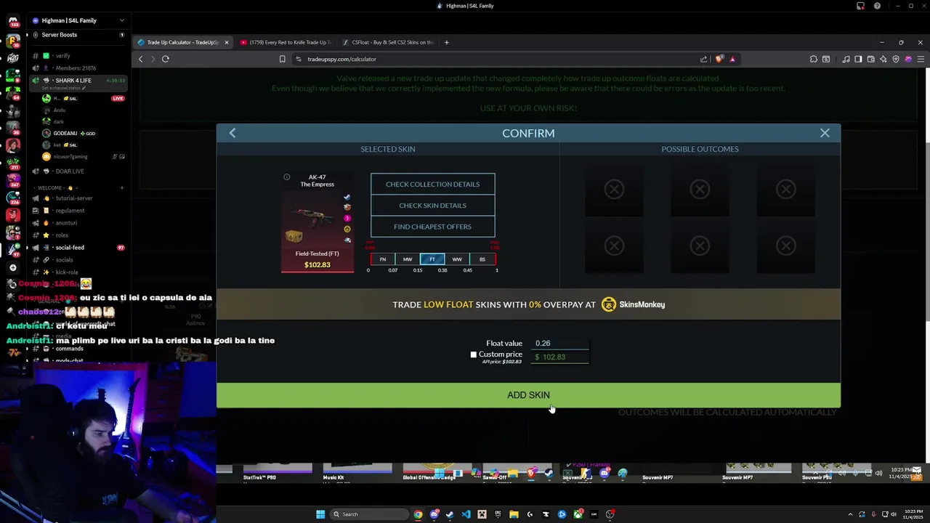Open Chrome from the taskbar
Viewport: 930px width, 523px height.
(x=418, y=514)
